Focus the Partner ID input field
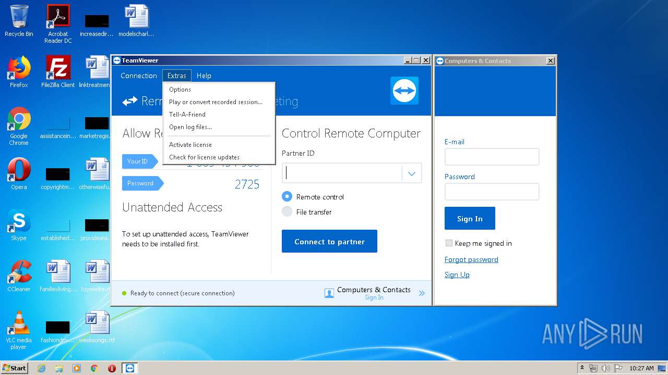This screenshot has height=375, width=668. (342, 173)
